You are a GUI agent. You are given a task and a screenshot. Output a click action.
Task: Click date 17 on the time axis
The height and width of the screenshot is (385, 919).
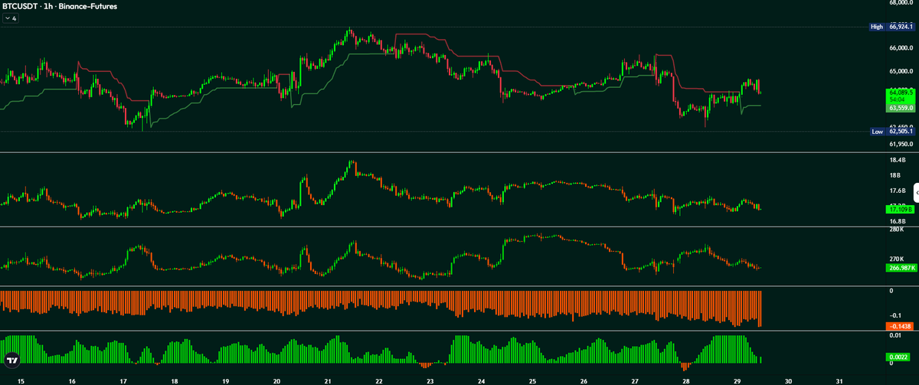(x=123, y=380)
